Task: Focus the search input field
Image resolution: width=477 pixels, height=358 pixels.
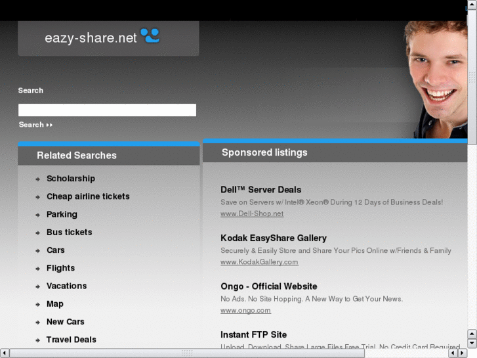Action: (x=107, y=110)
